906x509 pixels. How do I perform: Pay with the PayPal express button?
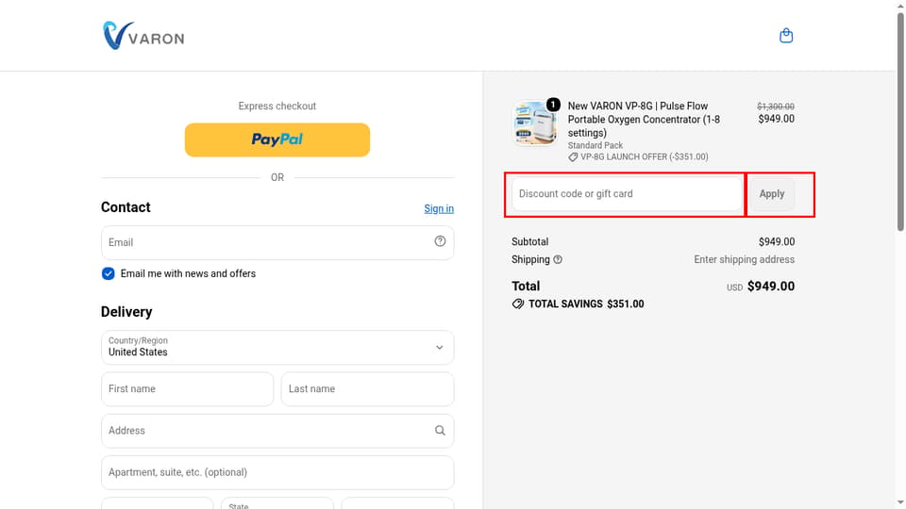pos(277,140)
